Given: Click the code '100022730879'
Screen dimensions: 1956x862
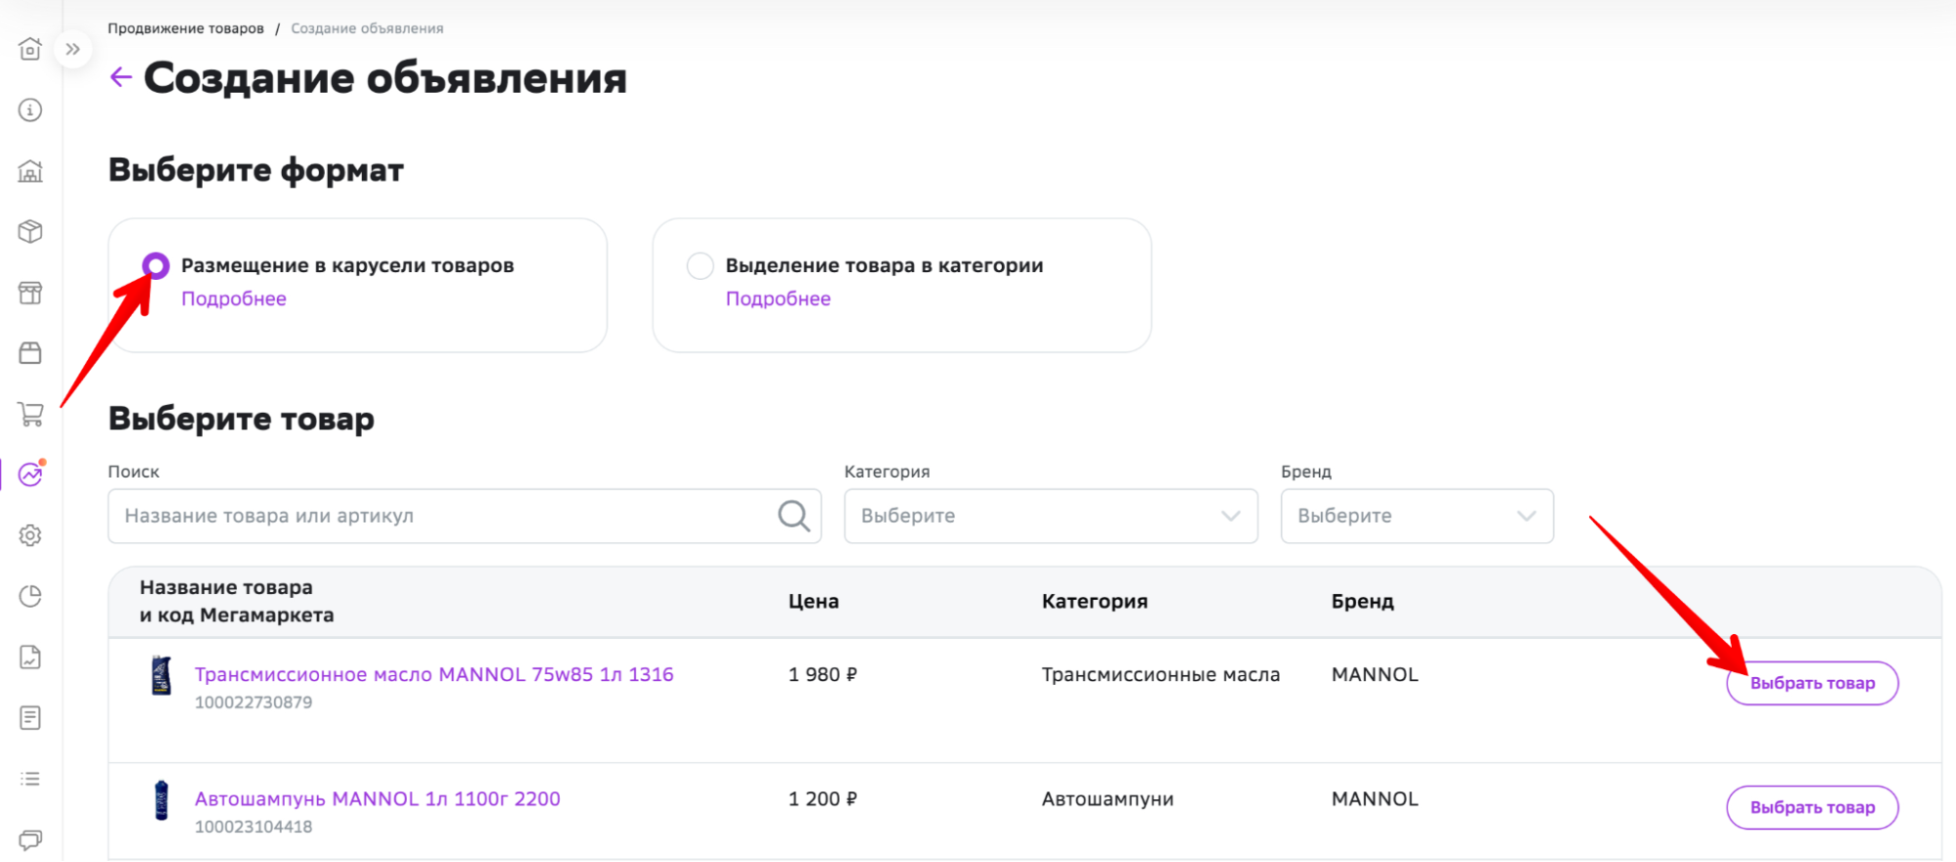Looking at the screenshot, I should 253,702.
